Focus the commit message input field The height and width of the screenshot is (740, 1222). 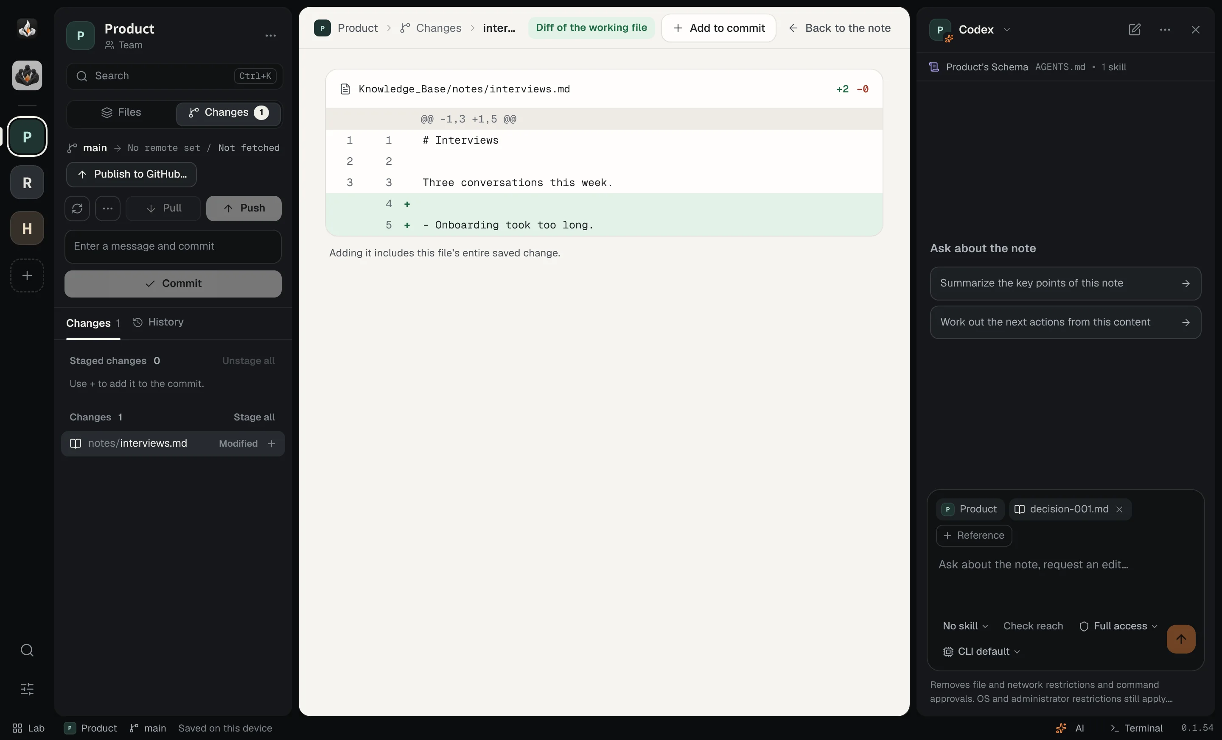pos(173,247)
